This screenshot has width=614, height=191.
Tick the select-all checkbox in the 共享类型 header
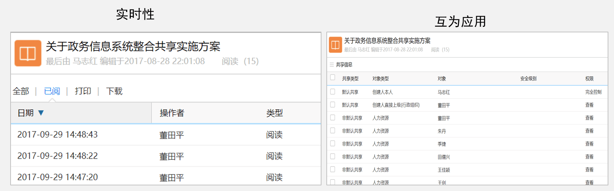[332, 78]
